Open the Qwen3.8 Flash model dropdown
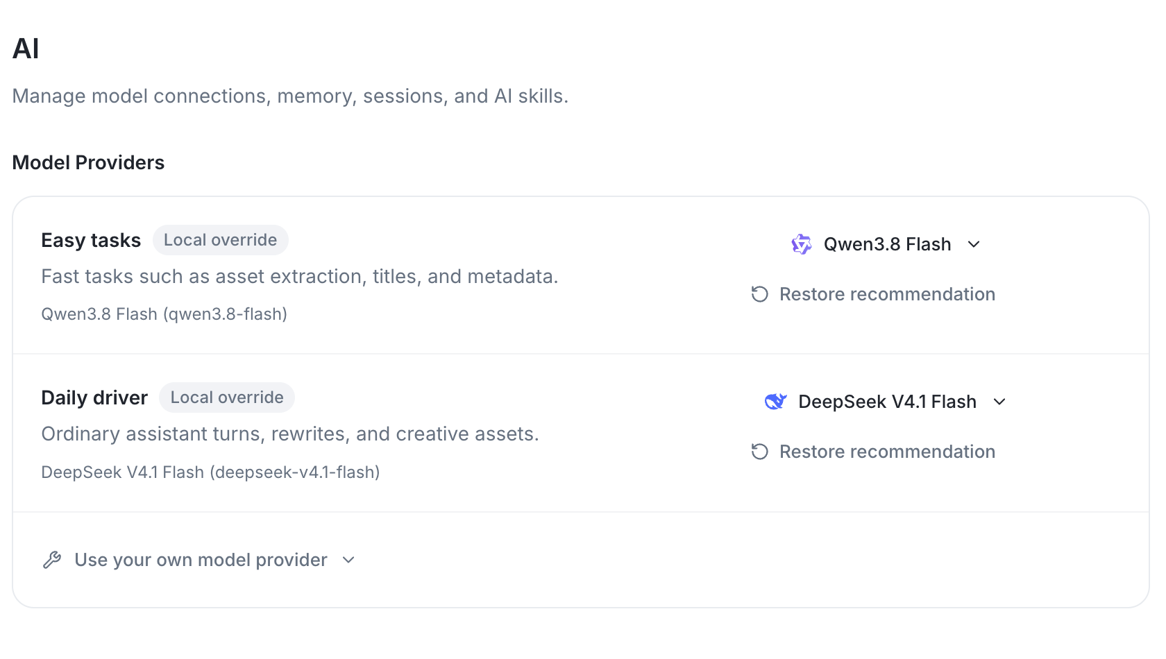 pyautogui.click(x=886, y=244)
